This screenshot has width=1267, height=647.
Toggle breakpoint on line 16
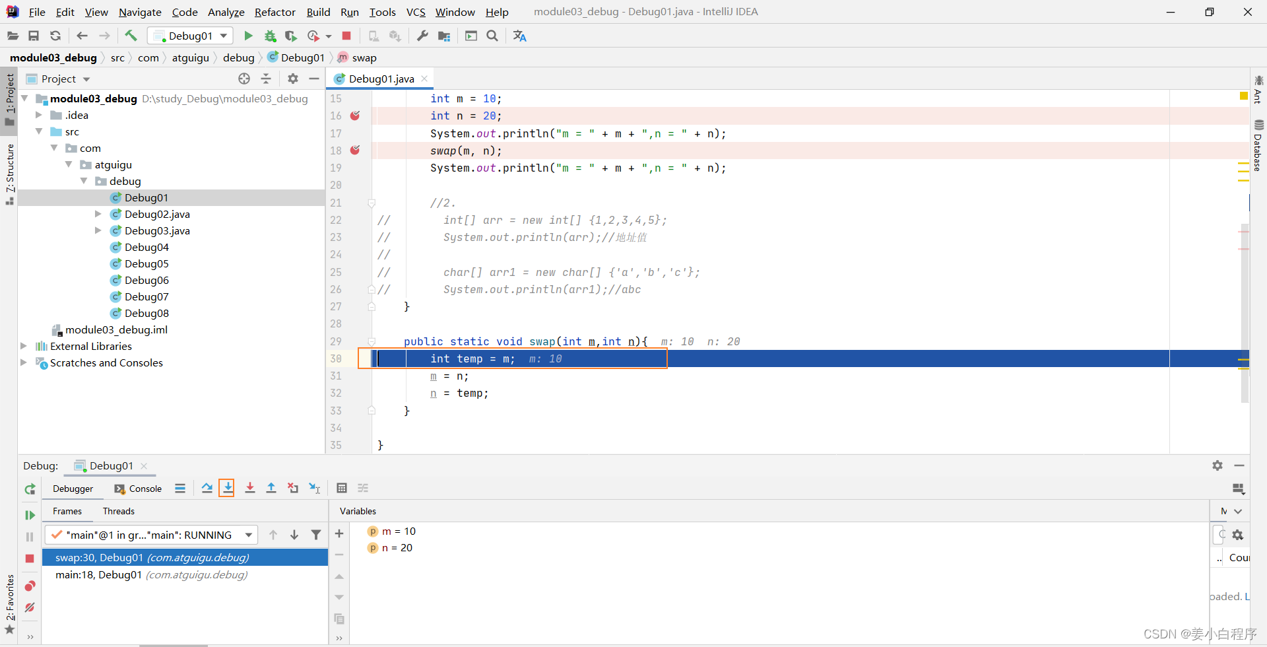pyautogui.click(x=355, y=116)
